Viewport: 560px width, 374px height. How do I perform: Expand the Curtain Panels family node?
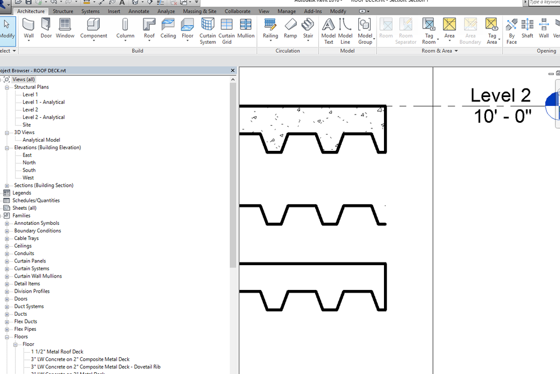click(x=7, y=261)
